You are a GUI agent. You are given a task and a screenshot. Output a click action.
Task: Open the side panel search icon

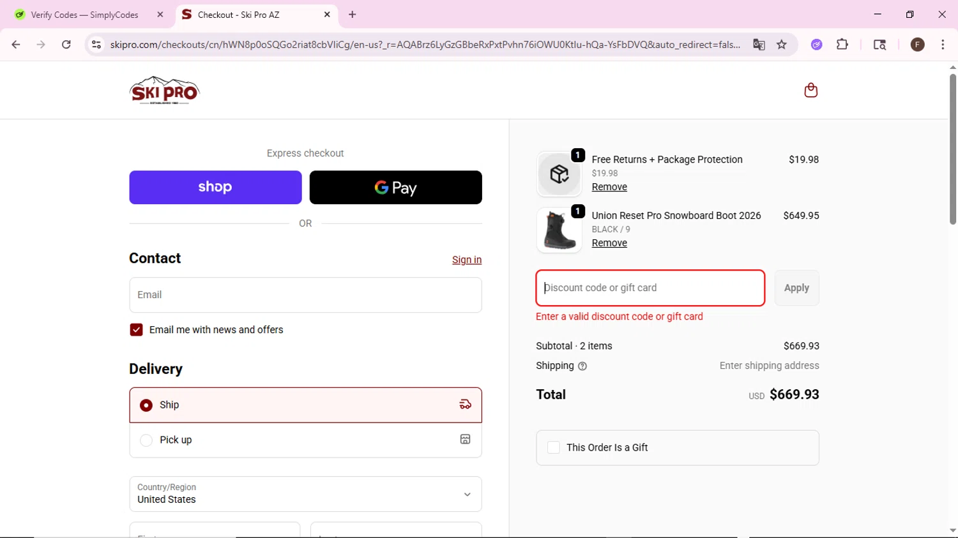click(x=879, y=45)
